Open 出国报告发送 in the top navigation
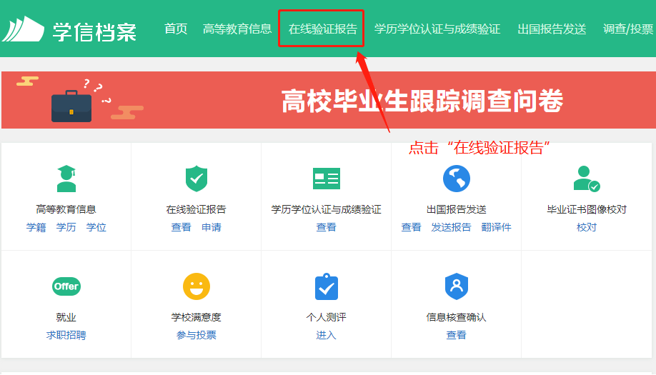 pyautogui.click(x=552, y=29)
